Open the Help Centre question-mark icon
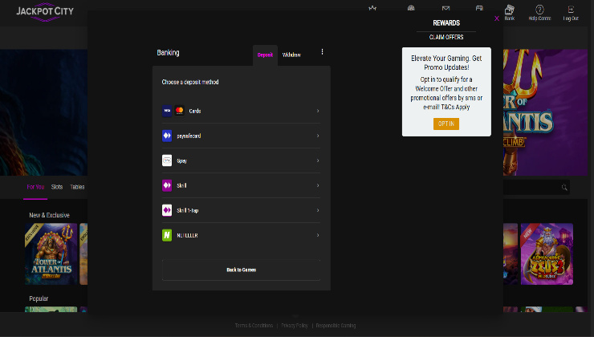Screen dimensions: 594x337 539,10
